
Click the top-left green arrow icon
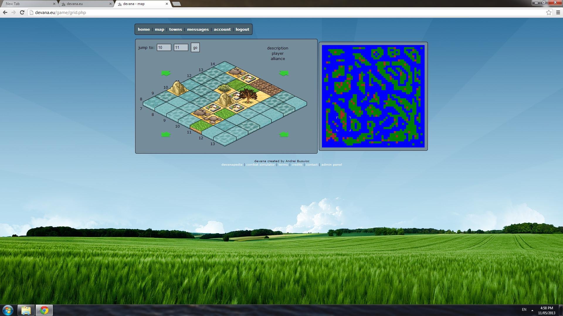tap(166, 73)
